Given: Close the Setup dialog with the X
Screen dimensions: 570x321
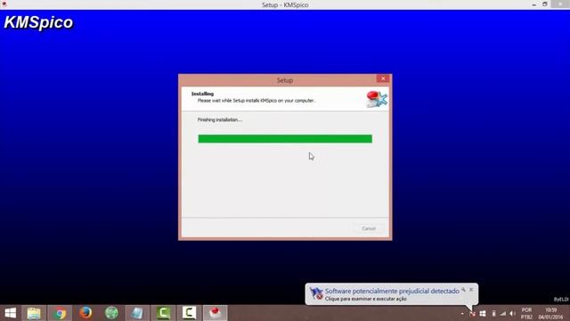Looking at the screenshot, I should click(x=383, y=79).
